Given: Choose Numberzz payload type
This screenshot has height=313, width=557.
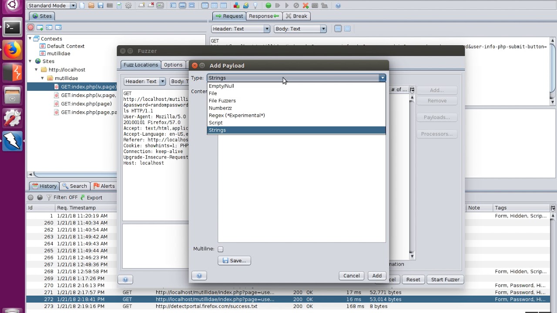Looking at the screenshot, I should click(x=296, y=108).
